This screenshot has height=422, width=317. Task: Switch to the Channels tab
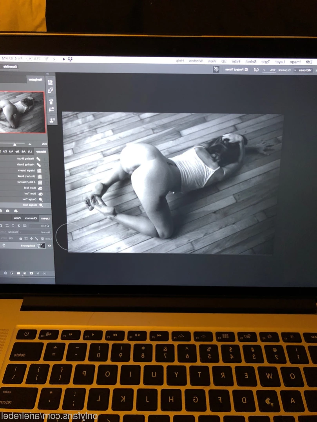[31, 218]
